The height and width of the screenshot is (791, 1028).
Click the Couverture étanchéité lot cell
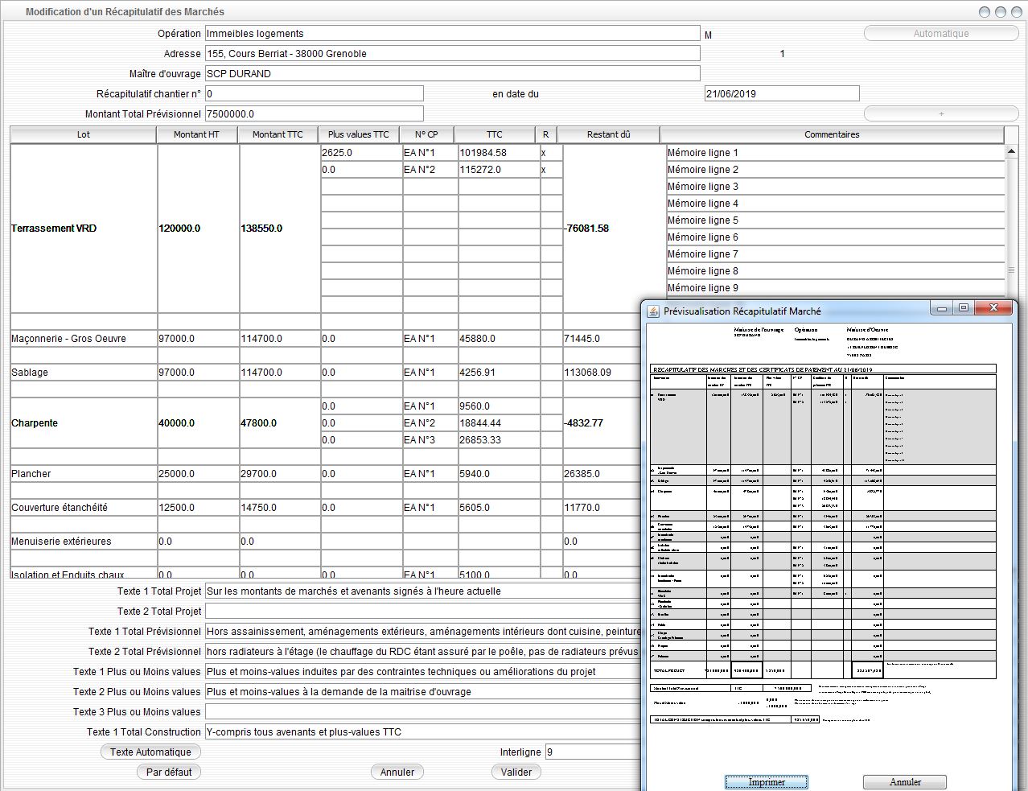84,508
